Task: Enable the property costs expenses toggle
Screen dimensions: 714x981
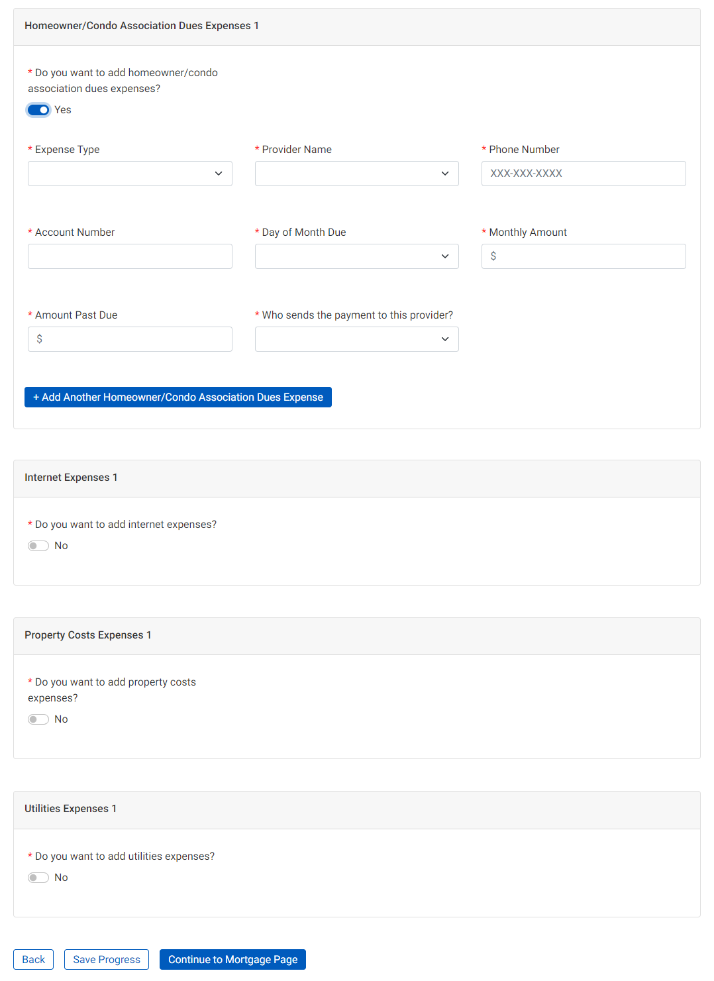Action: 38,719
